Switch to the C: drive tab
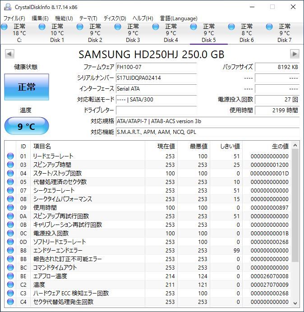 (x=19, y=33)
